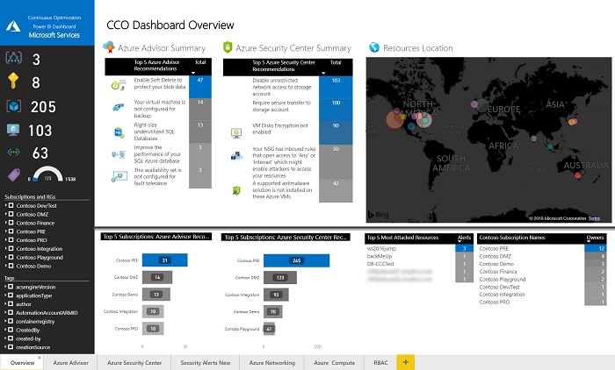Expand the created-by tag arrow
Viewport: 615px width, 370px height.
tap(6, 338)
